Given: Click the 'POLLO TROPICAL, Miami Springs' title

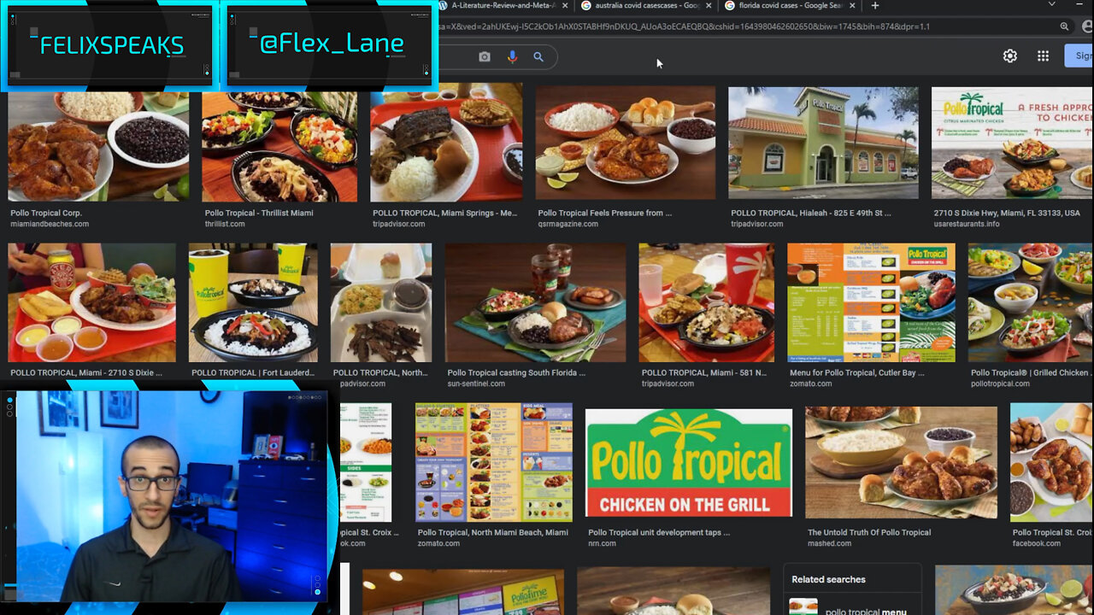Looking at the screenshot, I should coord(444,213).
